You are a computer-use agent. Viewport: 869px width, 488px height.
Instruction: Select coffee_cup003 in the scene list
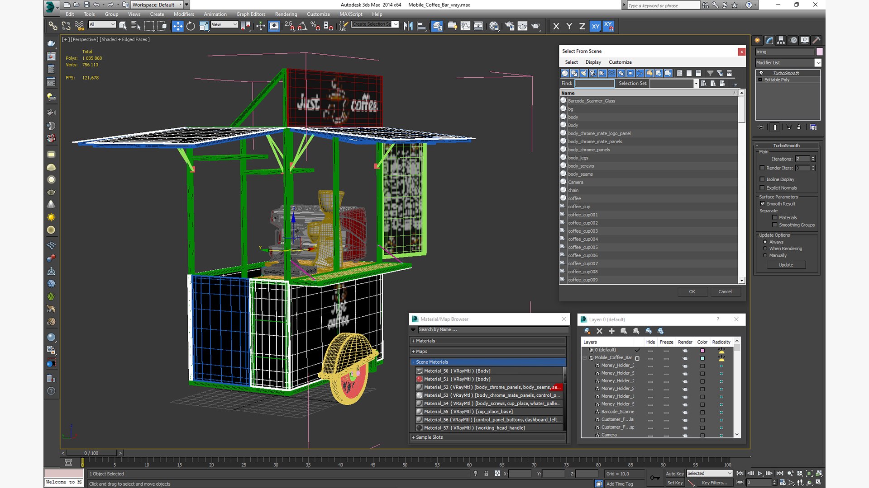[648, 231]
